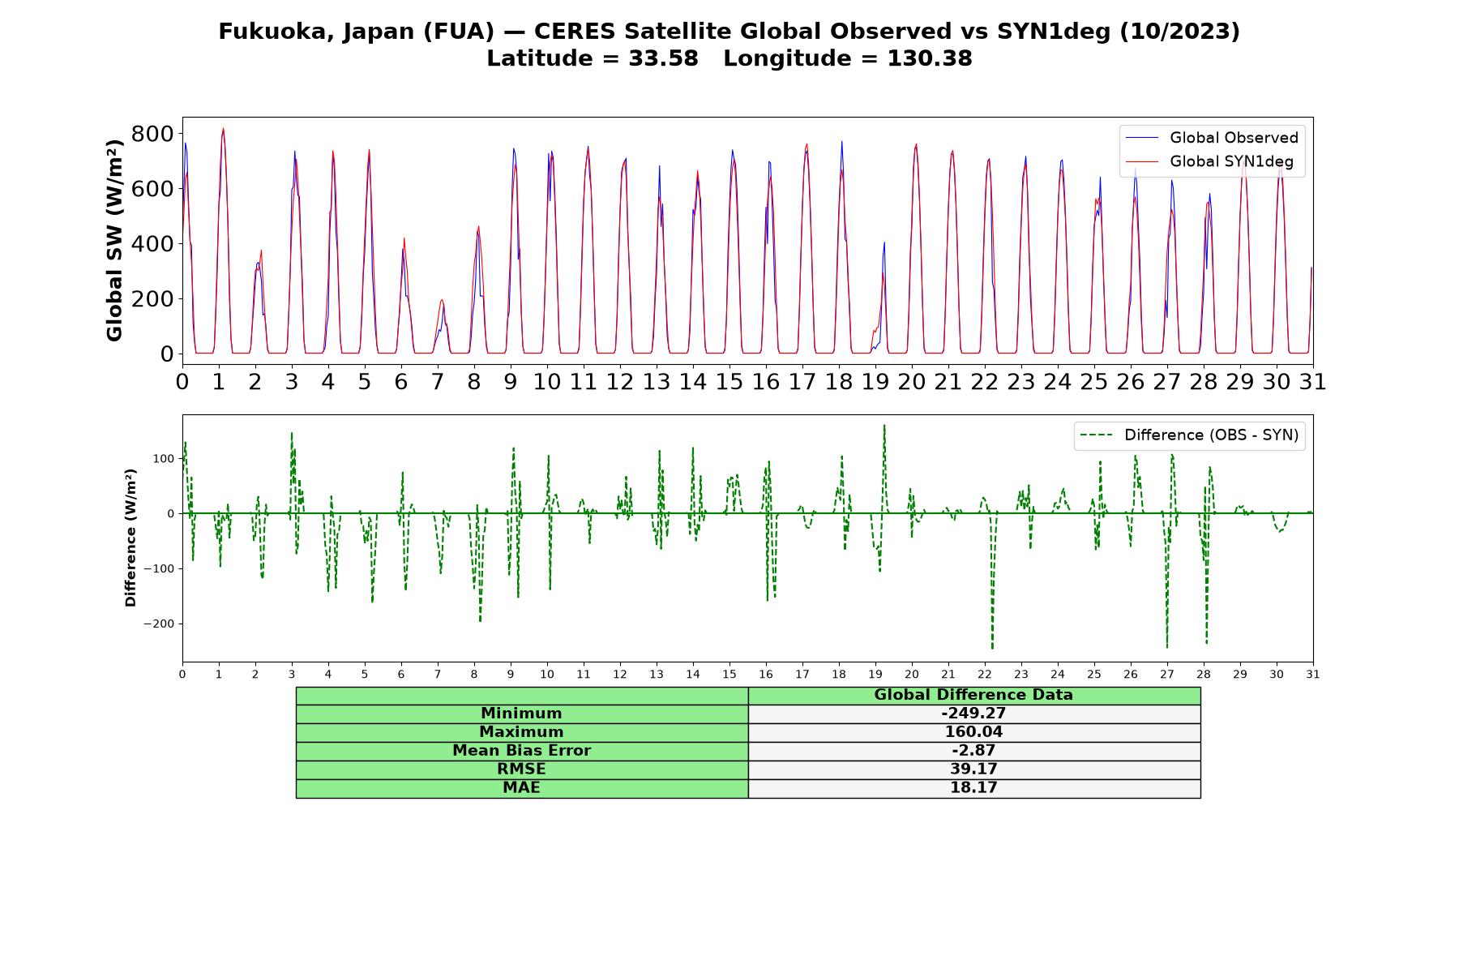The height and width of the screenshot is (973, 1459).
Task: Click the Global SW (W/m²) axis label
Action: [x=115, y=241]
